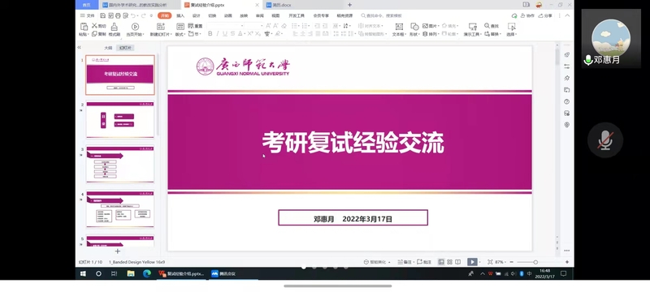The width and height of the screenshot is (650, 292).
Task: Click the Share (分享) button
Action: [x=545, y=15]
